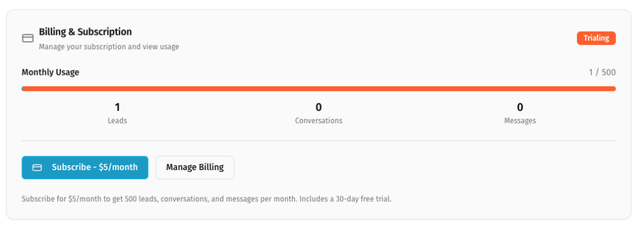Screen dimensions: 640x228
Task: Open Manage Billing
Action: point(195,168)
